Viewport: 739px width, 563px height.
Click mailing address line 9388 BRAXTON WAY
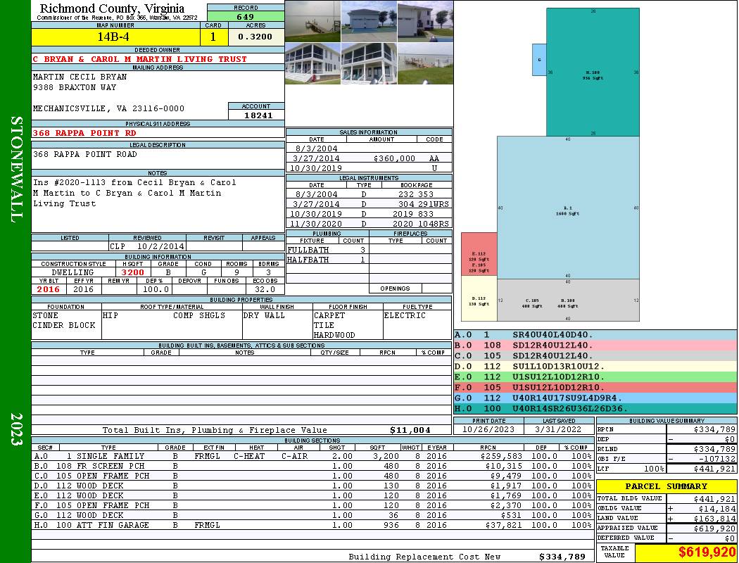tap(75, 87)
